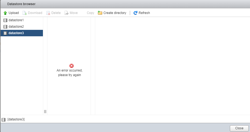Click the Create directory folder icon

click(100, 13)
